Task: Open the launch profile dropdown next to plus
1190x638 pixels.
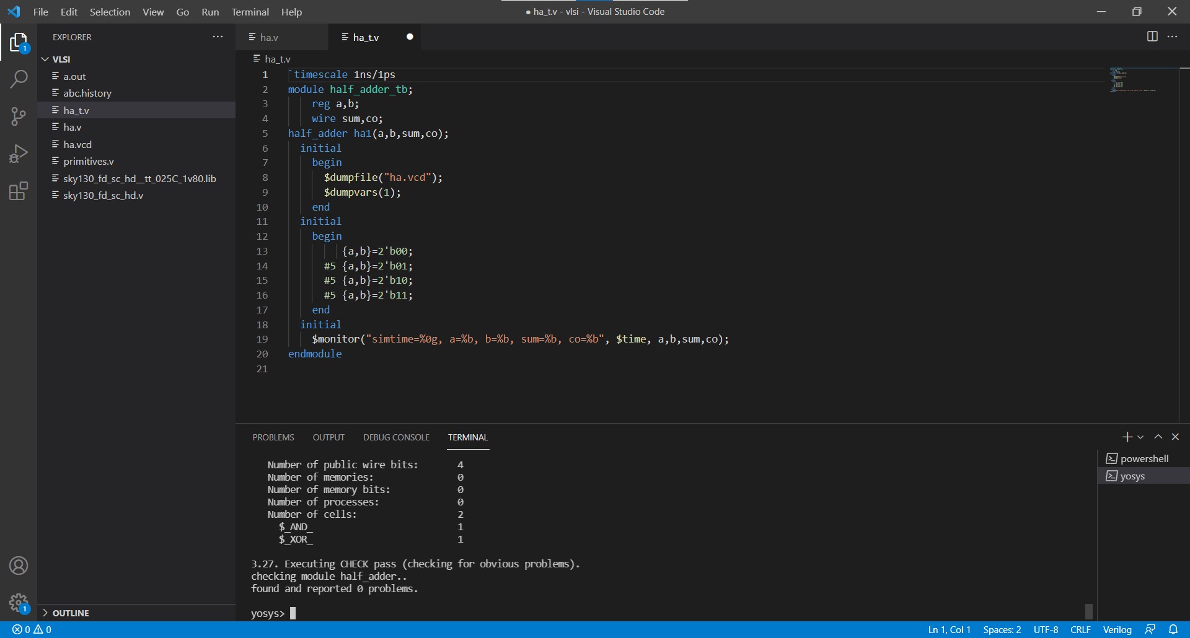Action: tap(1140, 437)
